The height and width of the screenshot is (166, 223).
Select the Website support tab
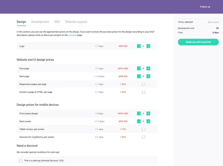coord(76,22)
